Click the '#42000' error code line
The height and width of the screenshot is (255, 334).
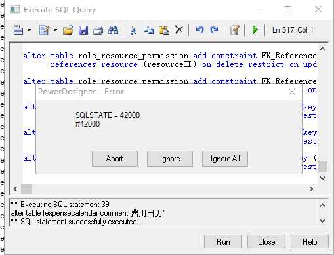point(87,124)
